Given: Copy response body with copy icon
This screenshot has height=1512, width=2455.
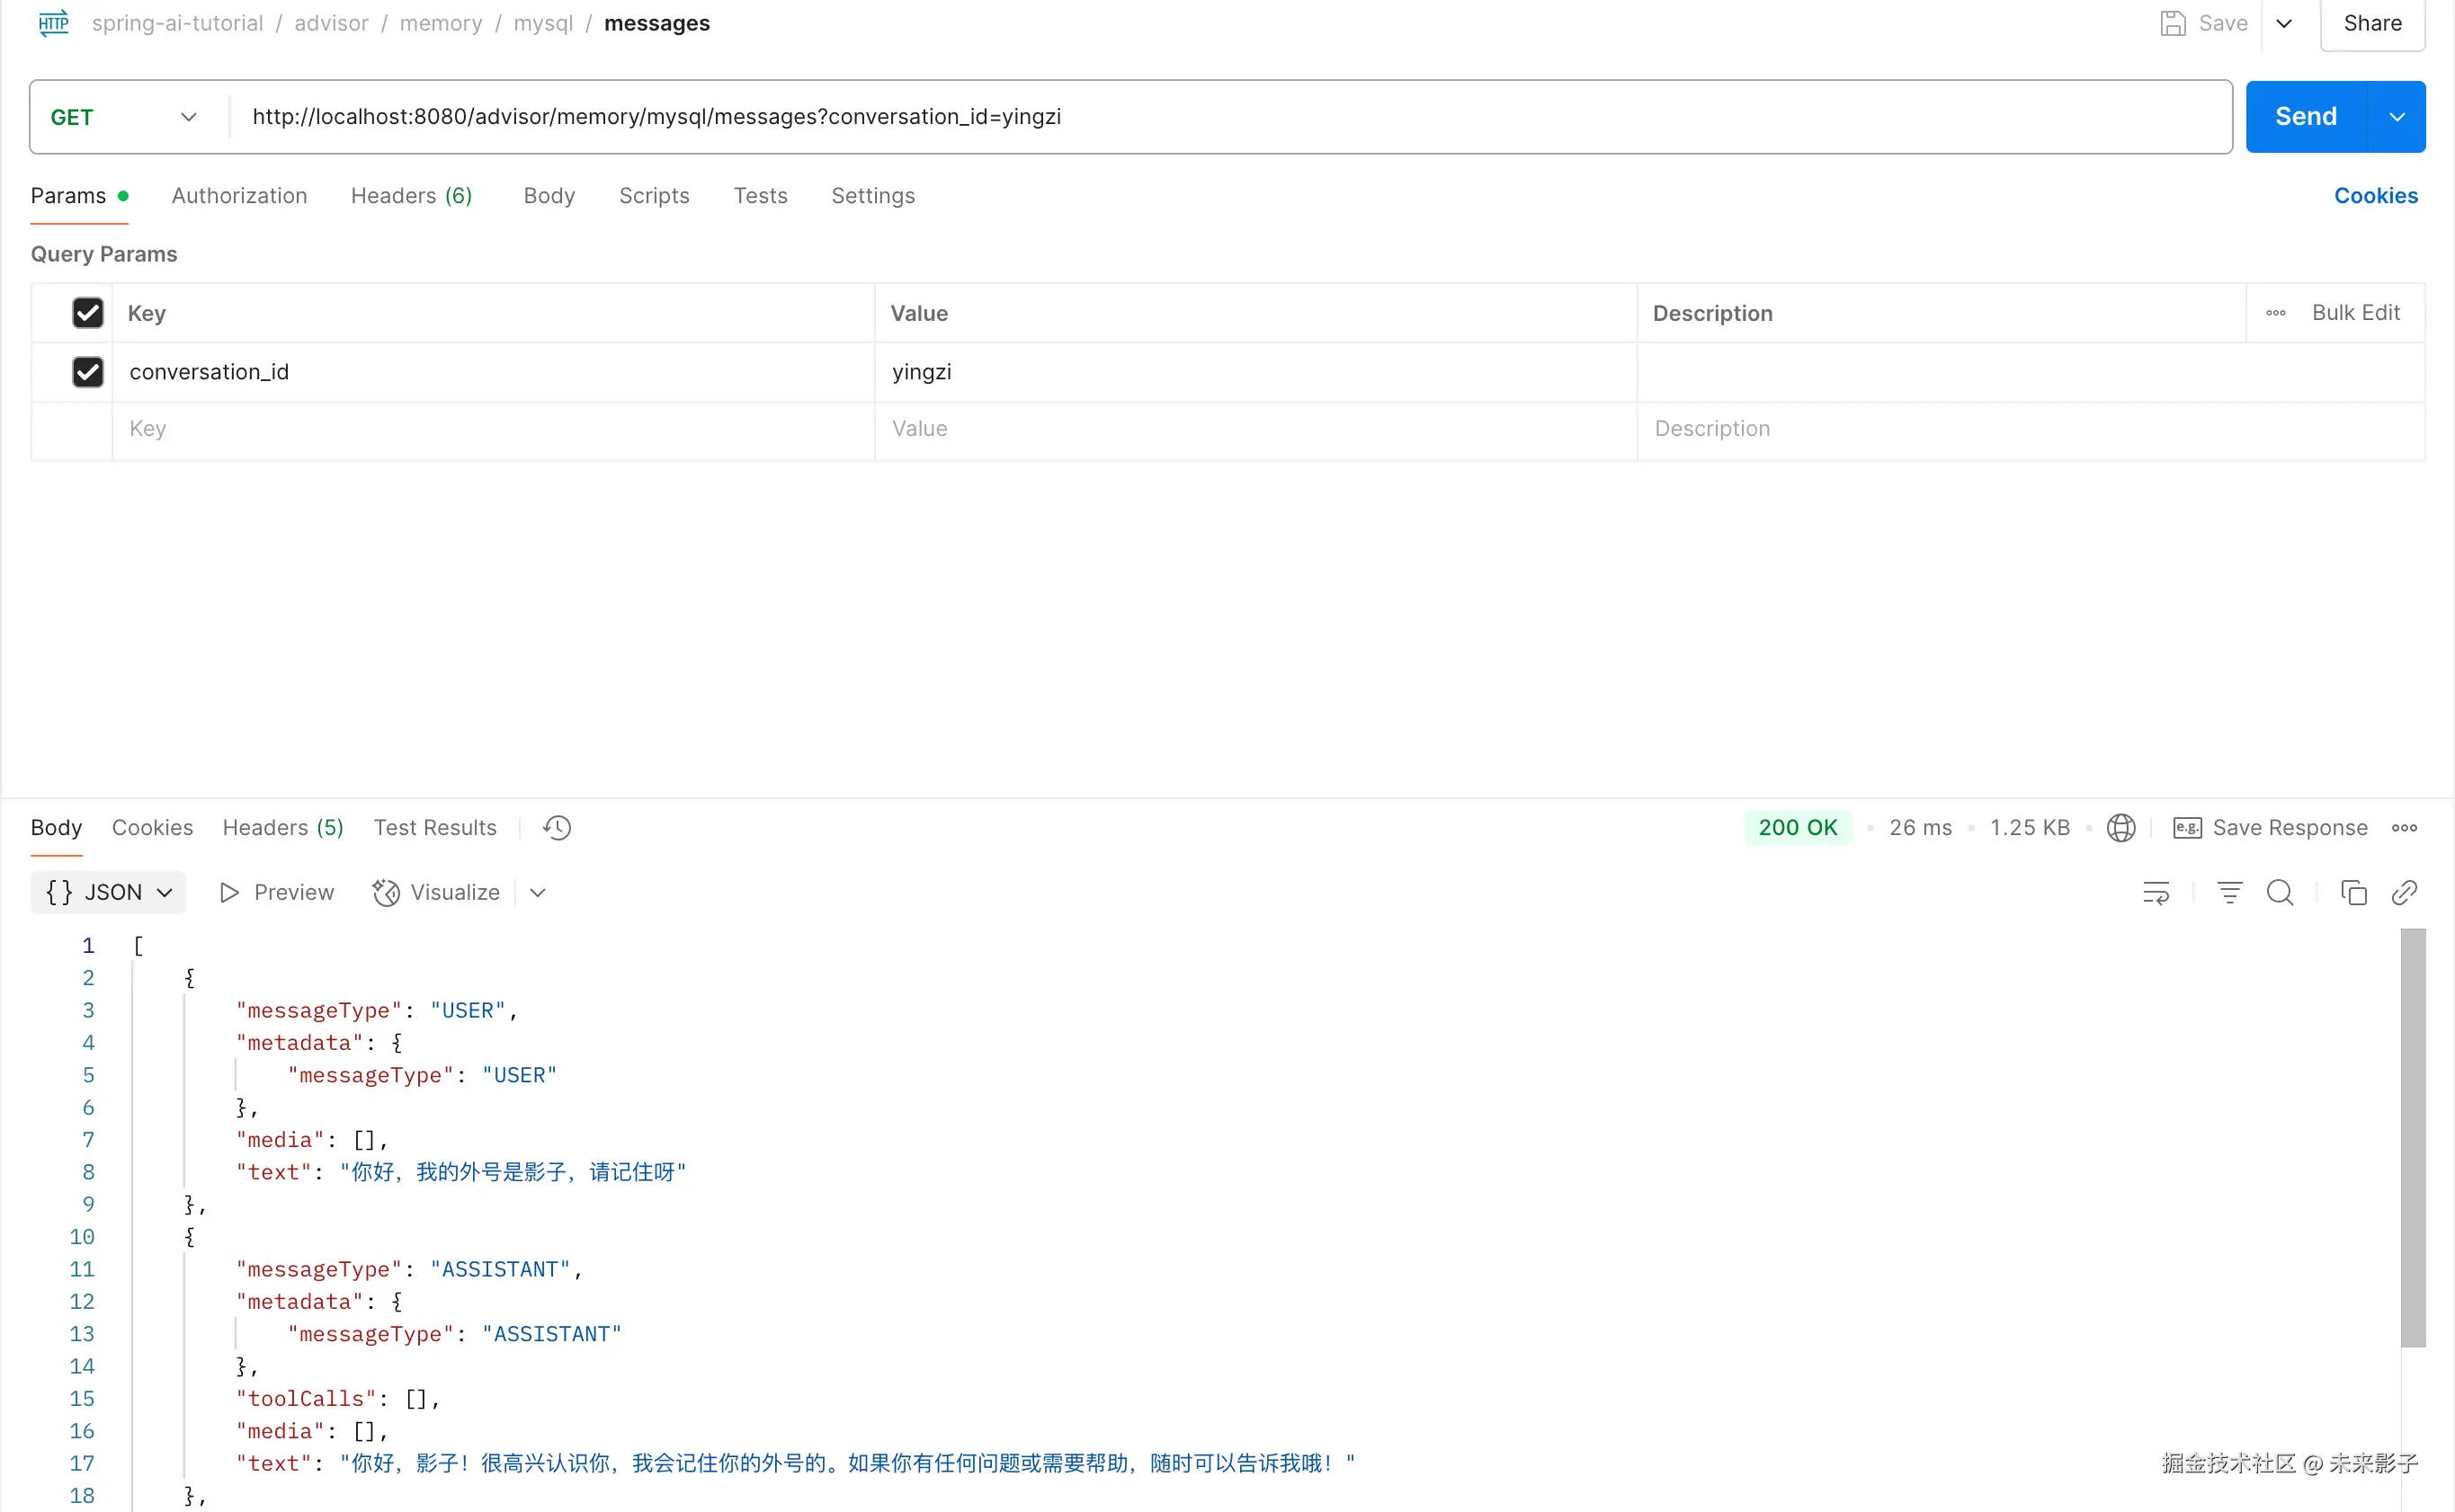Looking at the screenshot, I should pyautogui.click(x=2354, y=893).
